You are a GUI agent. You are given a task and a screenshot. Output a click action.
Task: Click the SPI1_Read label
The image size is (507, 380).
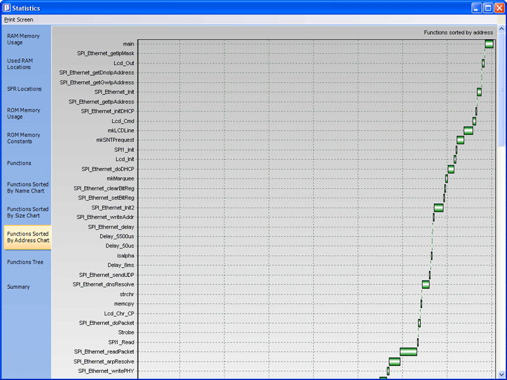[x=121, y=342]
